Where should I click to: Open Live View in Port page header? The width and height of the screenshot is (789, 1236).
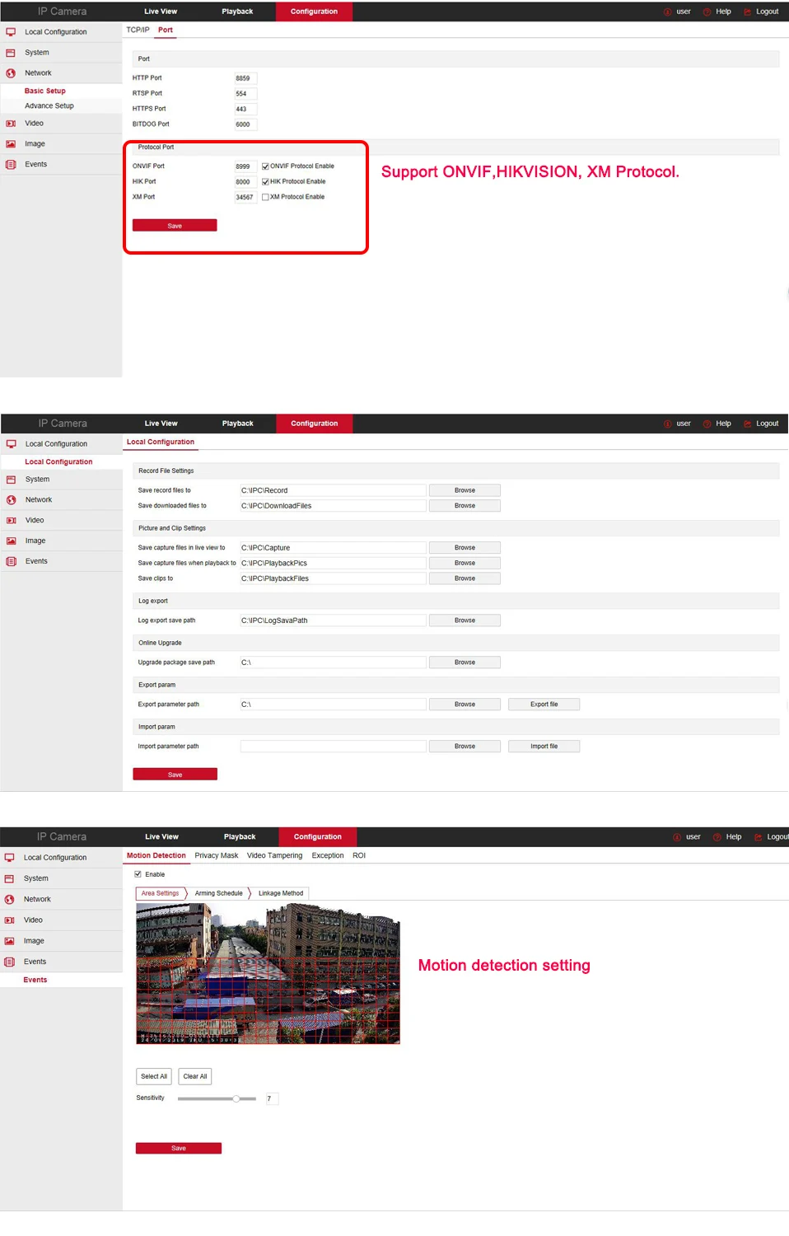pyautogui.click(x=161, y=12)
